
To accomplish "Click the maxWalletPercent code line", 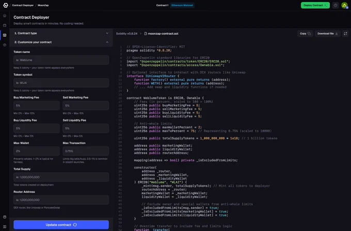I will point(168,127).
